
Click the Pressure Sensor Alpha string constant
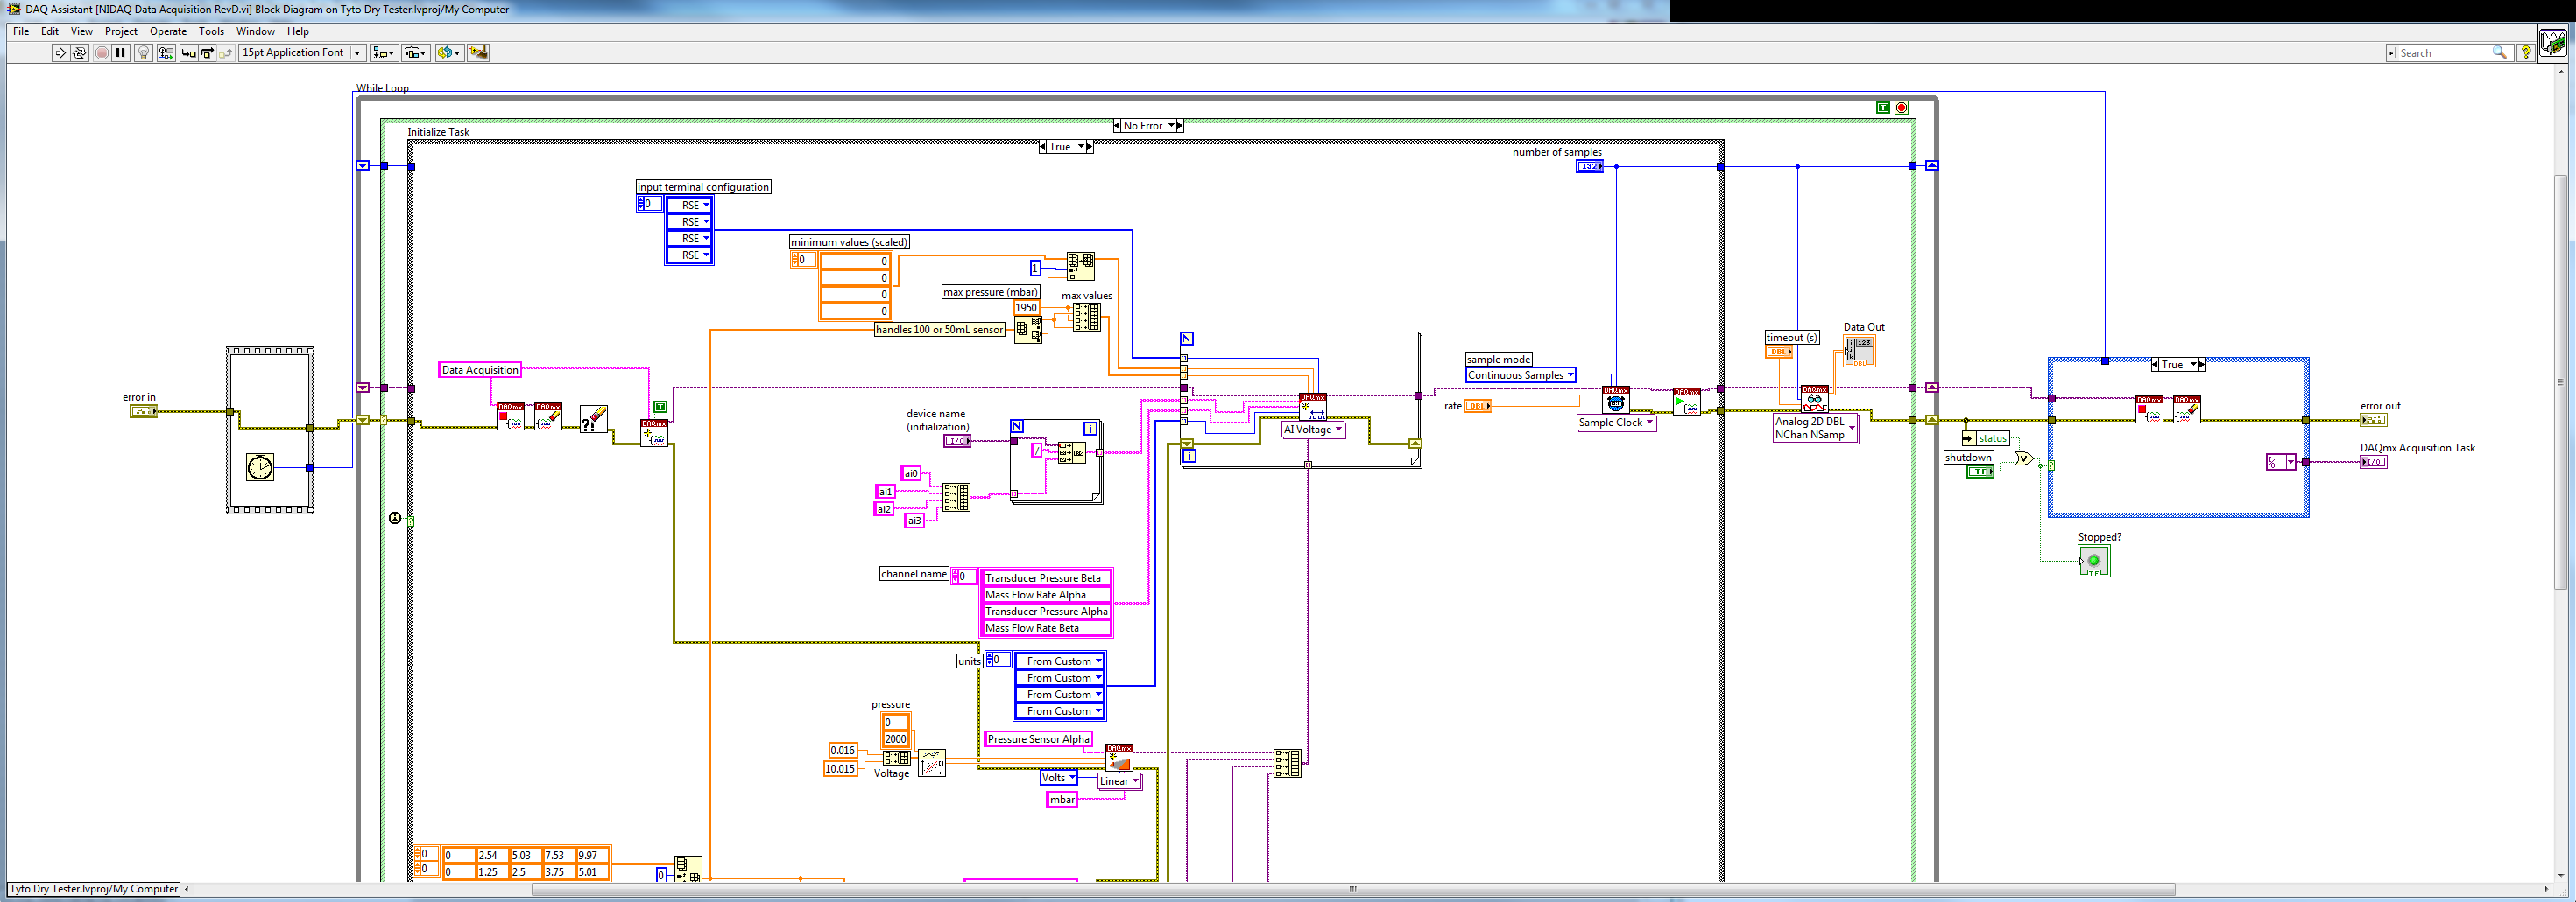1038,739
